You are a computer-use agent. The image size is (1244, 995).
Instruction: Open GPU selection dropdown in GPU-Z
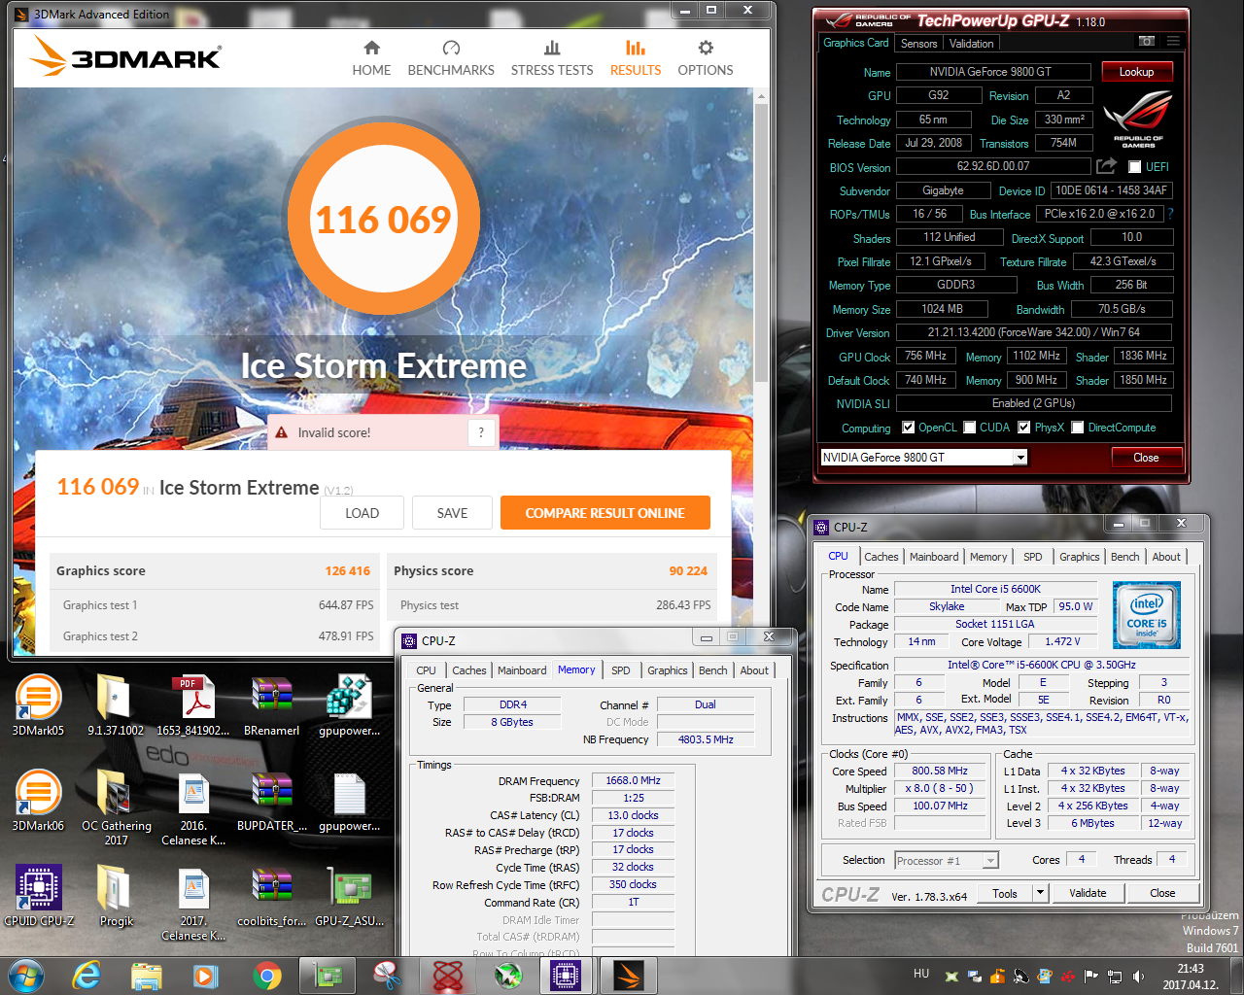tap(1020, 458)
